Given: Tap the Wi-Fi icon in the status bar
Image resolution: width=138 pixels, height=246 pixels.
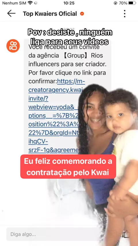Looking at the screenshot, I should pyautogui.click(x=30, y=3).
